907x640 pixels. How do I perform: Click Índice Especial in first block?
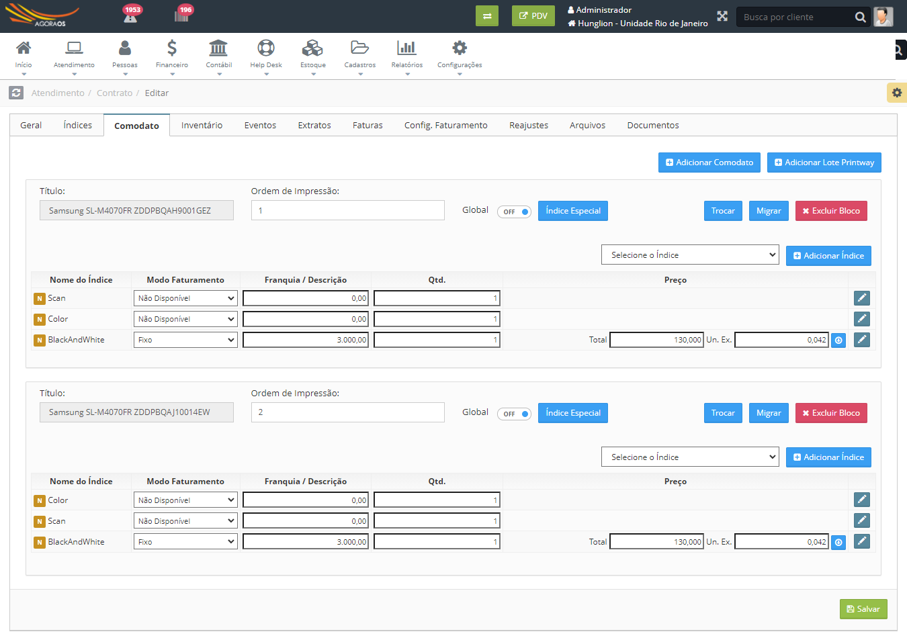pyautogui.click(x=573, y=211)
